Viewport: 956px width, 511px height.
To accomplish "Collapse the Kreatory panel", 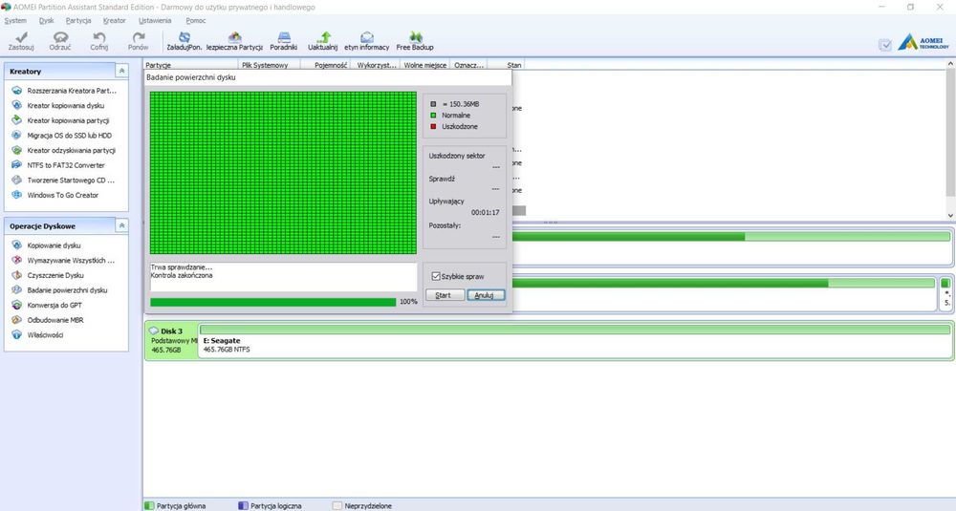I will (122, 72).
